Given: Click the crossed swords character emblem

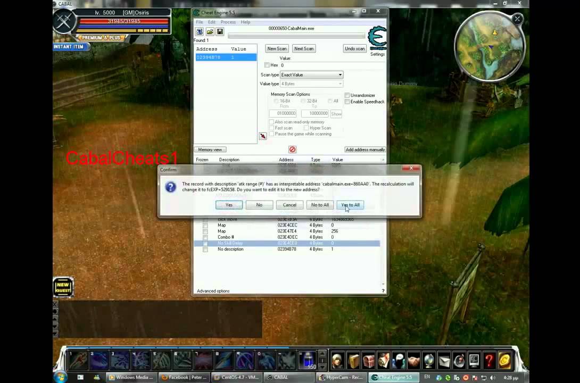Looking at the screenshot, I should point(64,22).
